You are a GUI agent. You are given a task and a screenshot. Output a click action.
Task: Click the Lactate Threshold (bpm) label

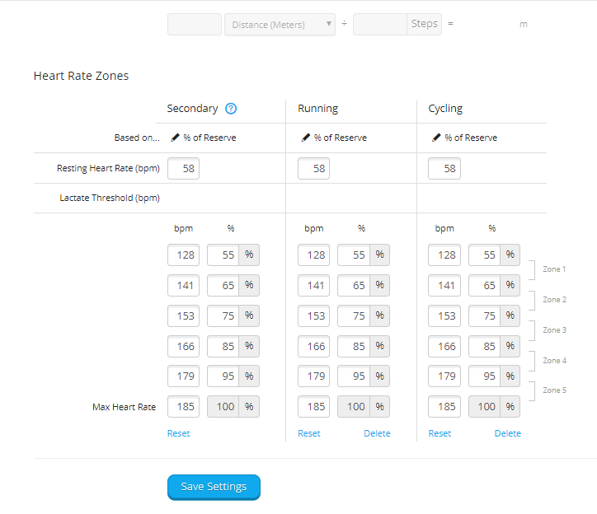point(110,198)
